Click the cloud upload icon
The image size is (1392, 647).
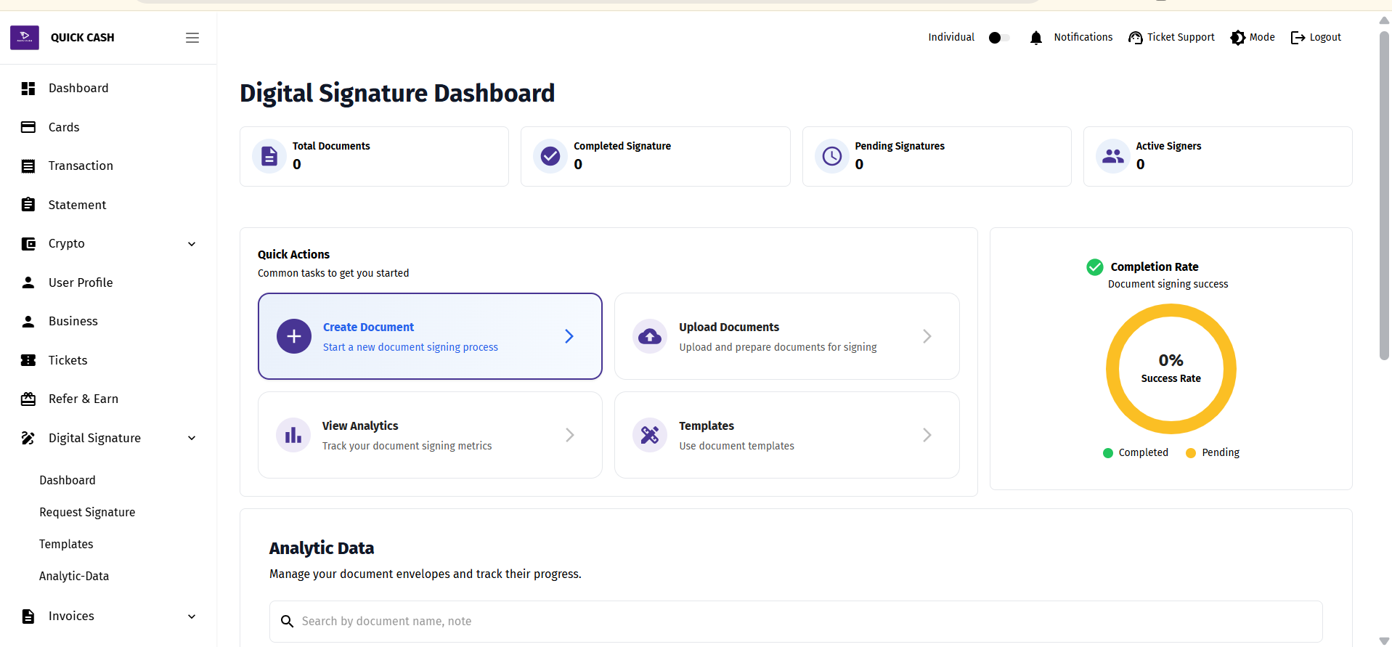(650, 336)
